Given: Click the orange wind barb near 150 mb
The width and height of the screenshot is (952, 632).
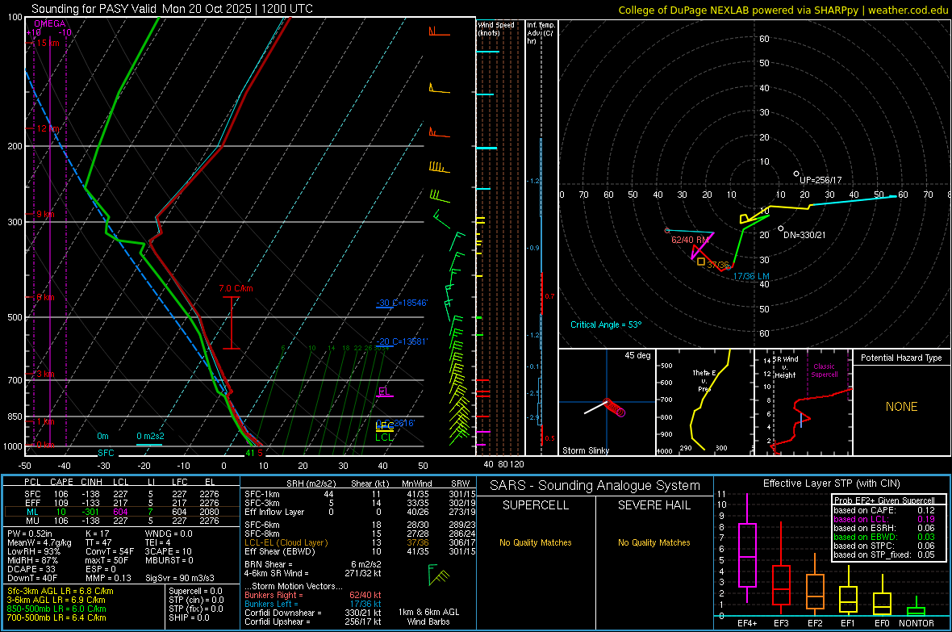Looking at the screenshot, I should click(x=439, y=88).
